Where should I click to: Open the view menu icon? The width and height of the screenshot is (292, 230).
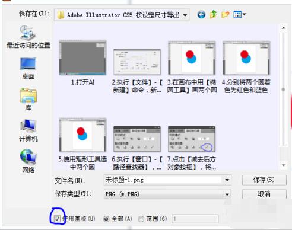pyautogui.click(x=240, y=14)
